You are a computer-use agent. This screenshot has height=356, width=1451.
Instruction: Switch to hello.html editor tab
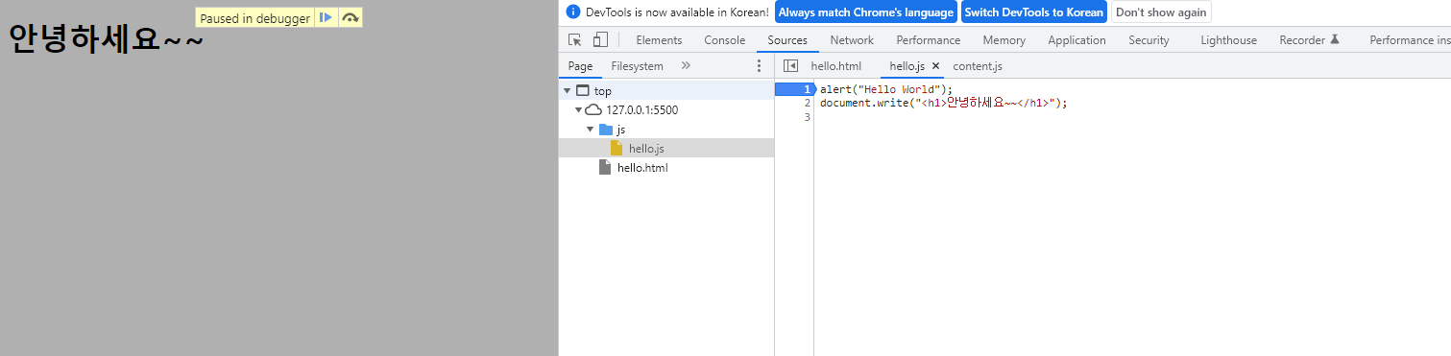click(836, 66)
